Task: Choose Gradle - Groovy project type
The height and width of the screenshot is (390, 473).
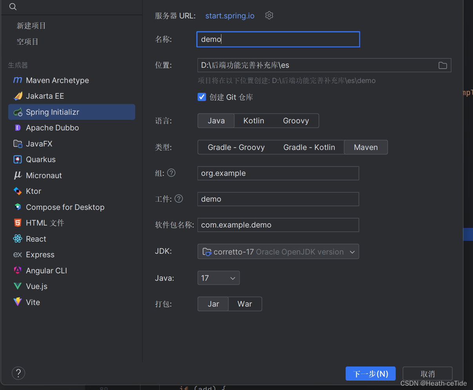Action: [x=236, y=147]
